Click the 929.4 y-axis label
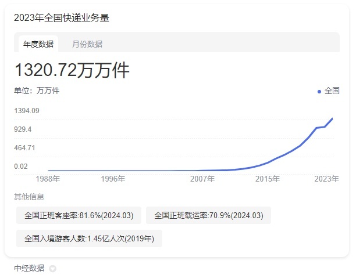356x275 pixels. 23,129
